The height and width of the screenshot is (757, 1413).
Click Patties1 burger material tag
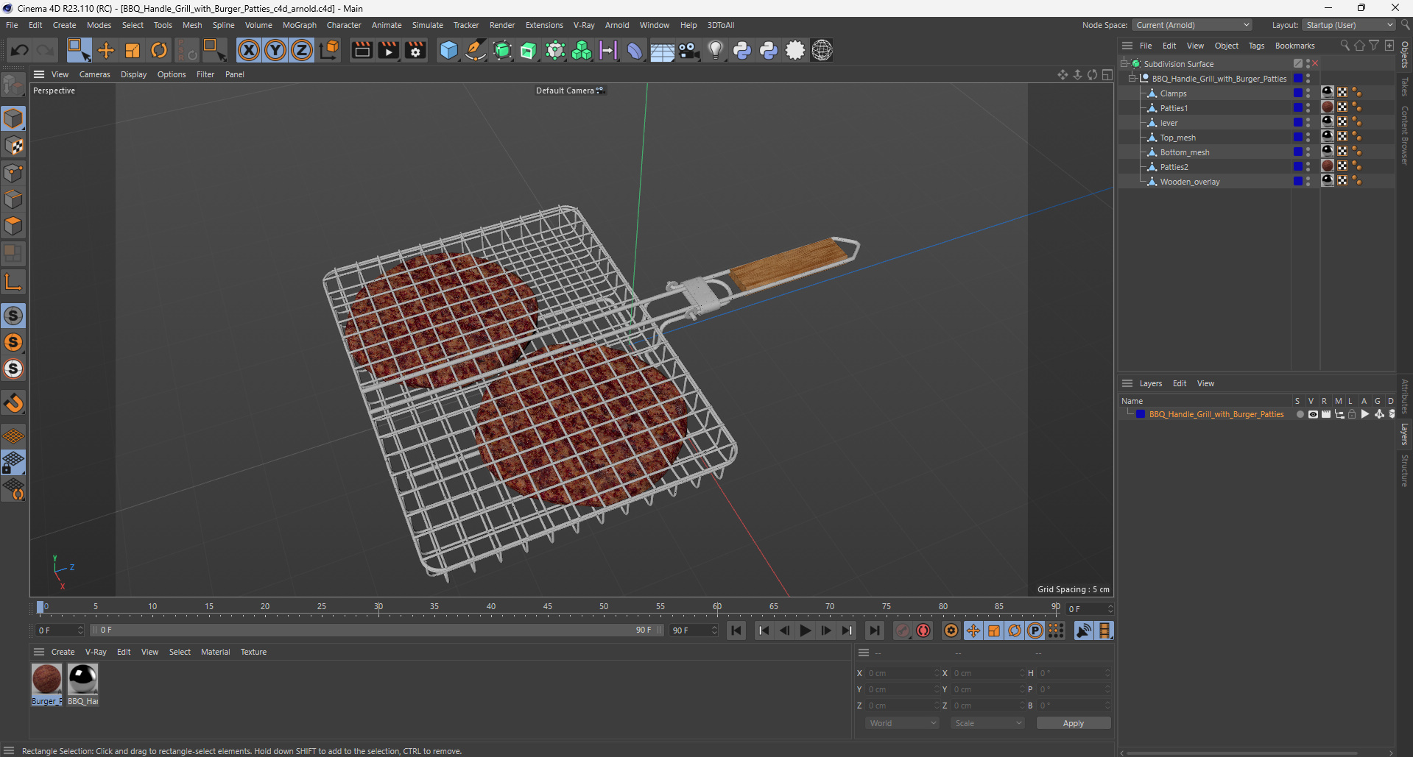pos(1328,107)
